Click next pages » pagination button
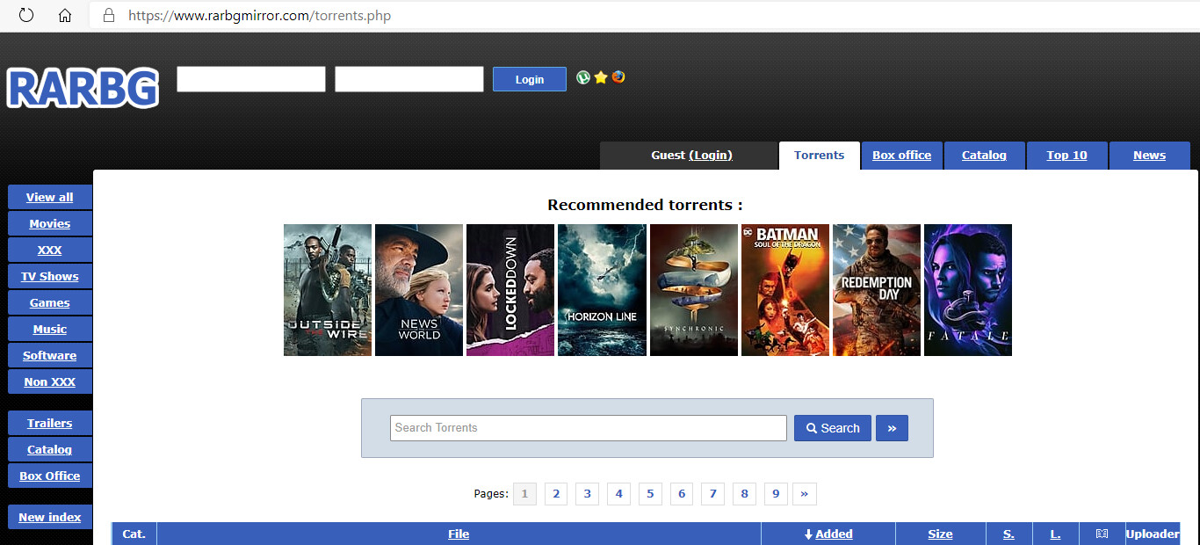 (x=805, y=494)
